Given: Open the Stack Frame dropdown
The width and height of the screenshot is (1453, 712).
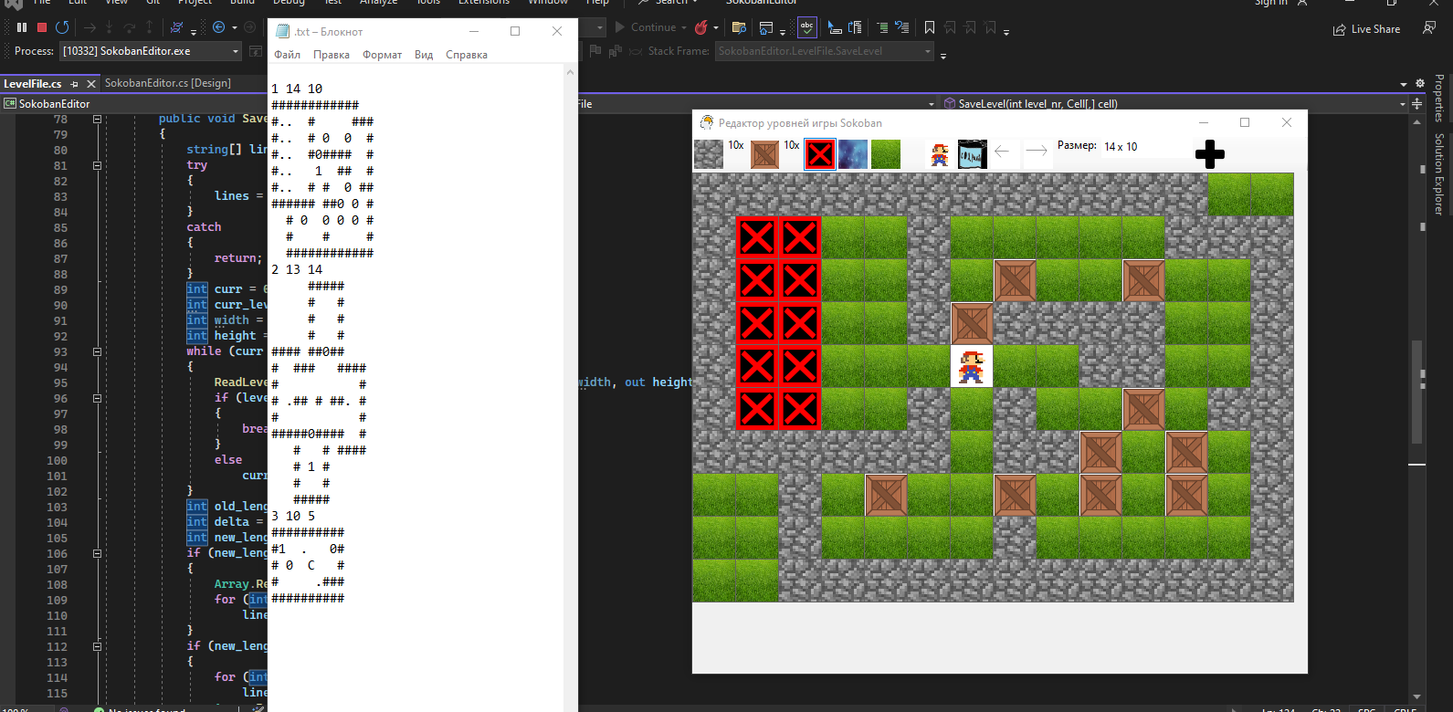Looking at the screenshot, I should 825,51.
